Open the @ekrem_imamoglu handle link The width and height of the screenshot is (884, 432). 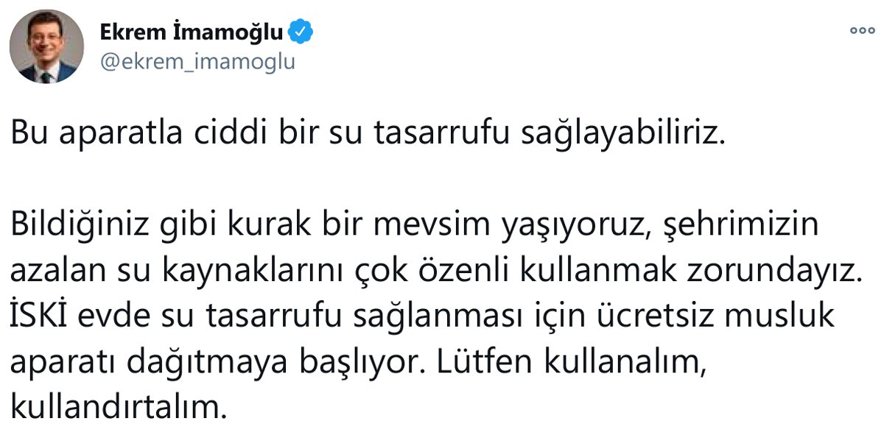click(x=197, y=62)
